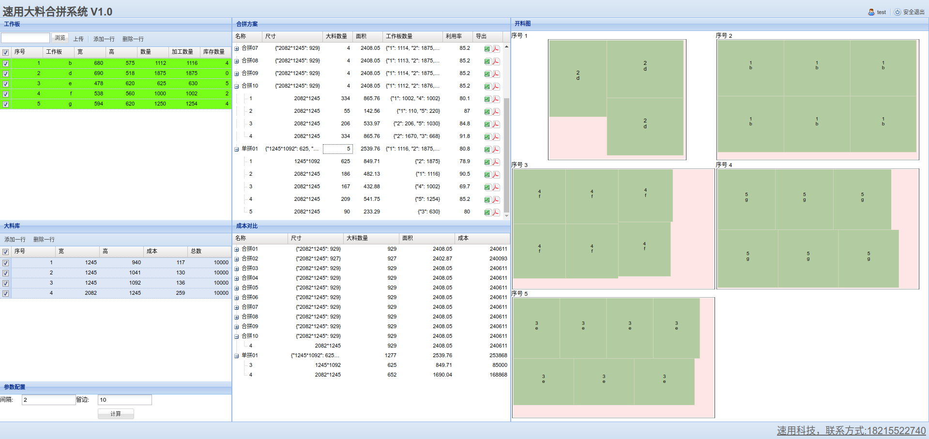Click the 浏览 browse button
The height and width of the screenshot is (439, 929).
click(60, 38)
